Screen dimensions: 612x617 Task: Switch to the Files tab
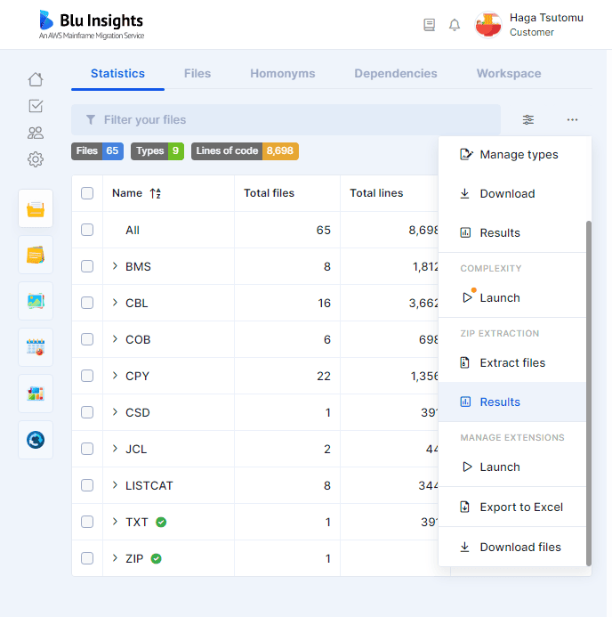(197, 74)
